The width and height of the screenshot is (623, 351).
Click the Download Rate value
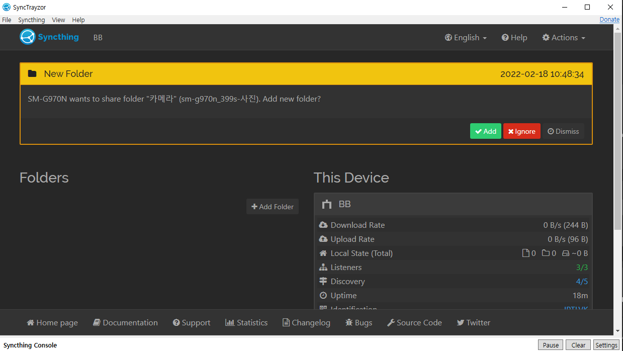[566, 225]
